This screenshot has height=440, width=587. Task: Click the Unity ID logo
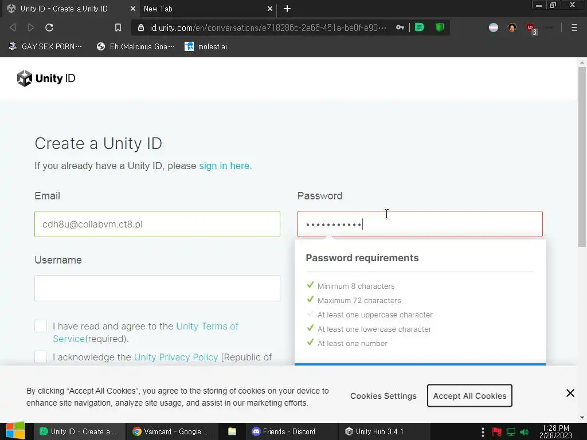46,78
